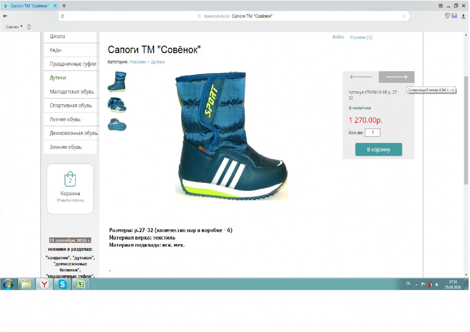Click the Магазин breadcrumb link
The height and width of the screenshot is (332, 470).
click(138, 62)
